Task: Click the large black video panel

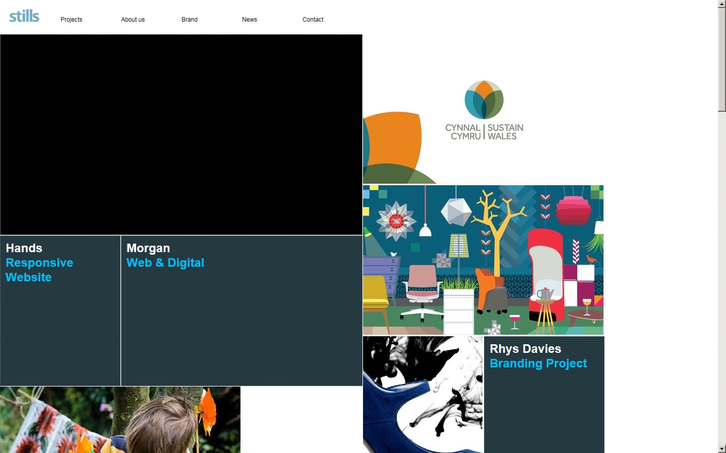Action: pyautogui.click(x=181, y=134)
